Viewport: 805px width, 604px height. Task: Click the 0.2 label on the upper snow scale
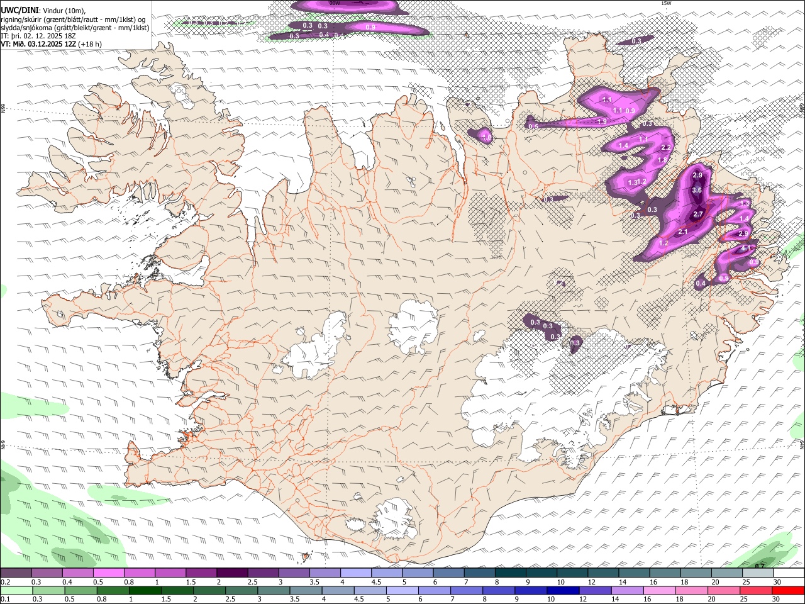[5, 582]
